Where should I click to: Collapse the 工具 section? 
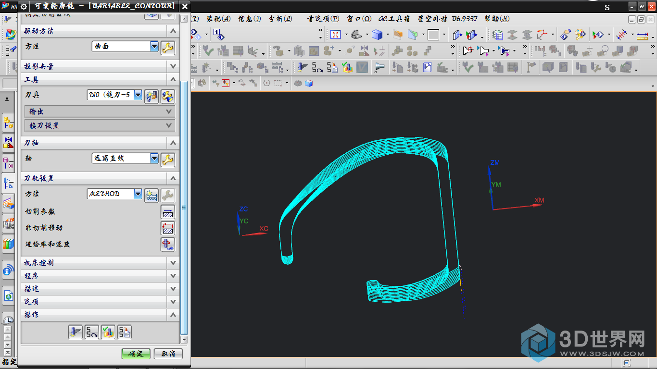coord(173,79)
